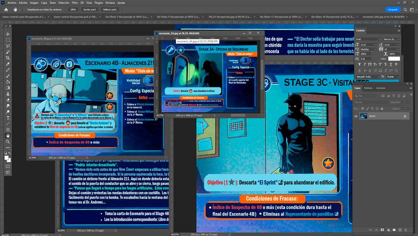Viewport: 418px width, 236px height.
Task: Toggle Quick Mask mode
Action: [8, 166]
